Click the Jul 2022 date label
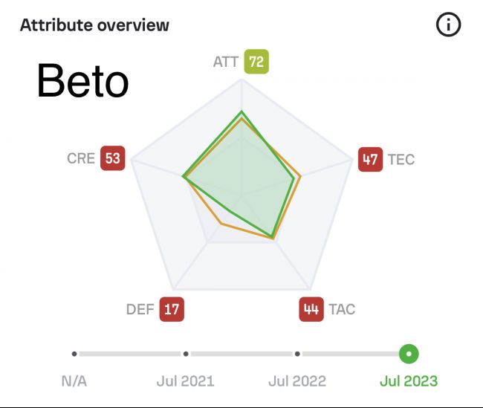The width and height of the screenshot is (483, 408). 297,381
